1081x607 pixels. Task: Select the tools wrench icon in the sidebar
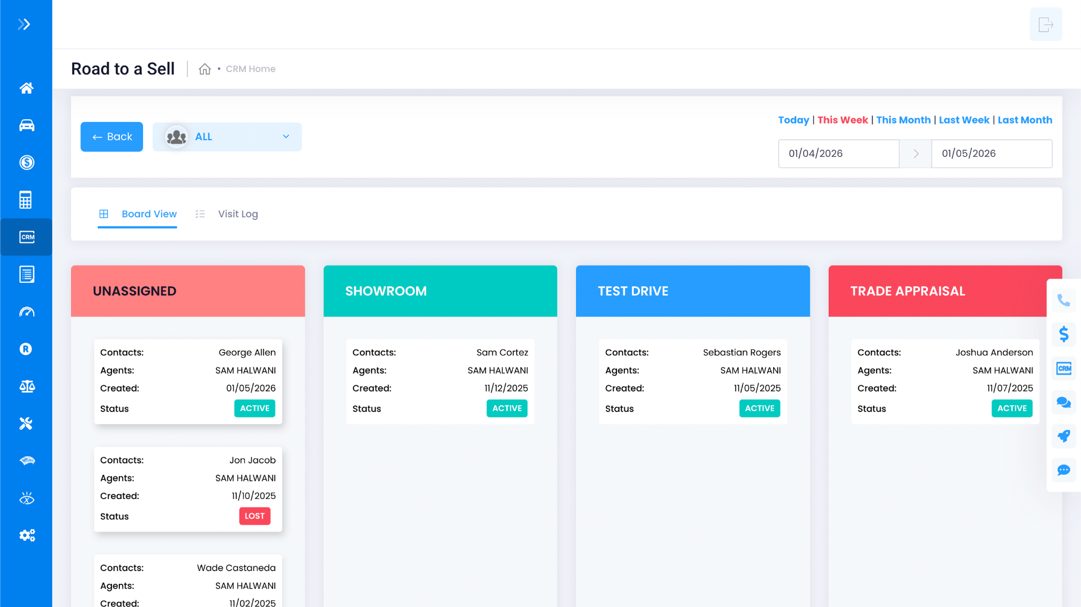coord(26,423)
